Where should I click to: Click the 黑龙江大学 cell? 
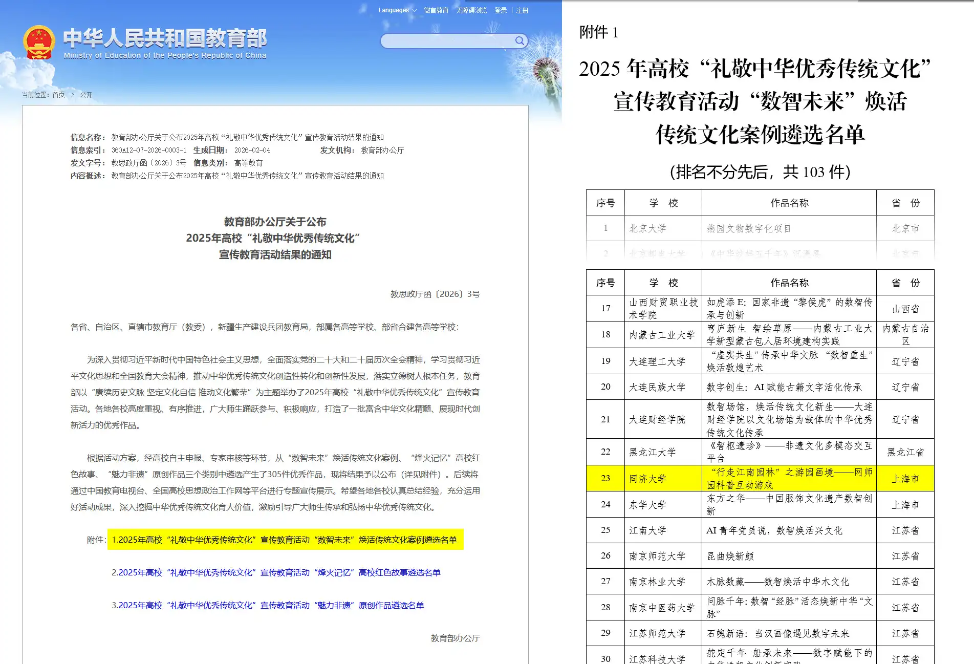[663, 452]
